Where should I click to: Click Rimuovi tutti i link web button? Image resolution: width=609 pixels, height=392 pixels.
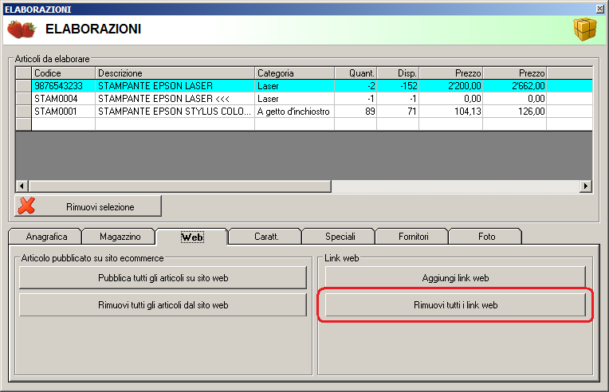(456, 305)
